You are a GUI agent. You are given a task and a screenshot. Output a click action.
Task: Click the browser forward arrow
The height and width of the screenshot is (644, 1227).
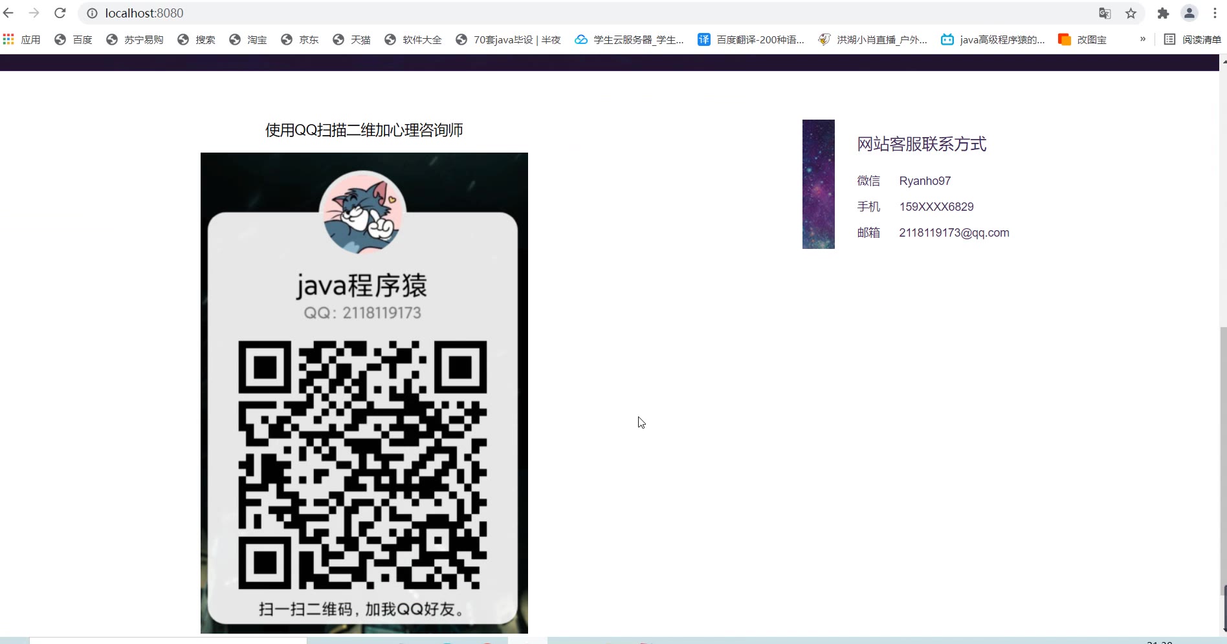[34, 13]
